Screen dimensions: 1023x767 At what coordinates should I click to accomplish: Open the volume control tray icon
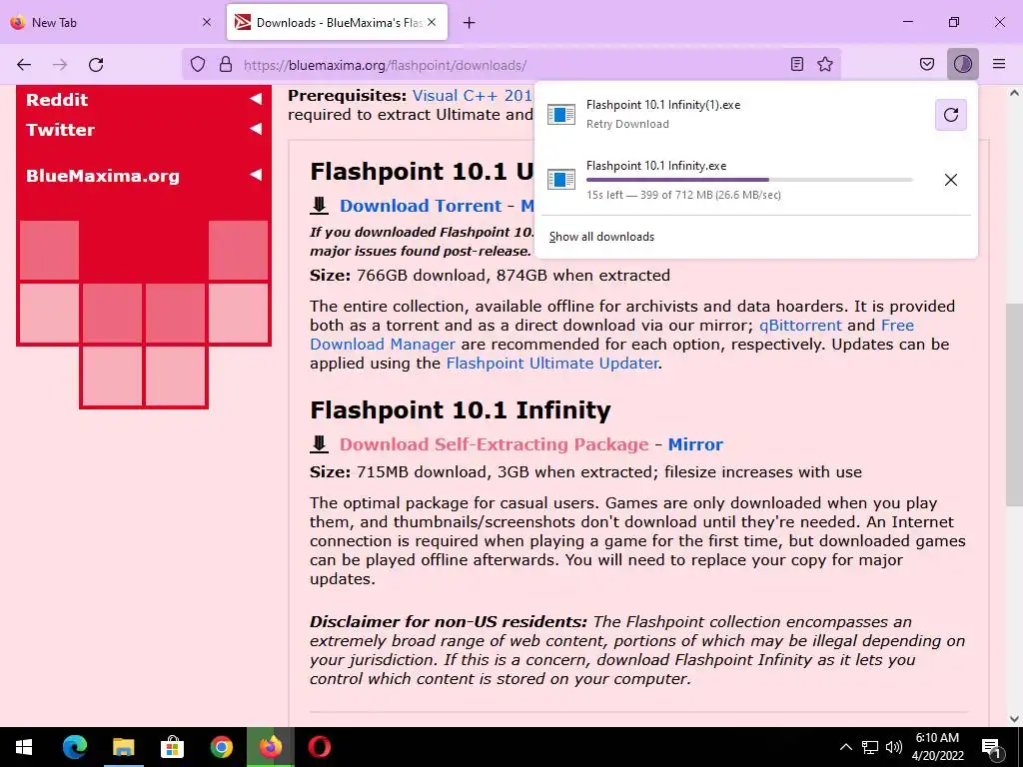[x=894, y=747]
